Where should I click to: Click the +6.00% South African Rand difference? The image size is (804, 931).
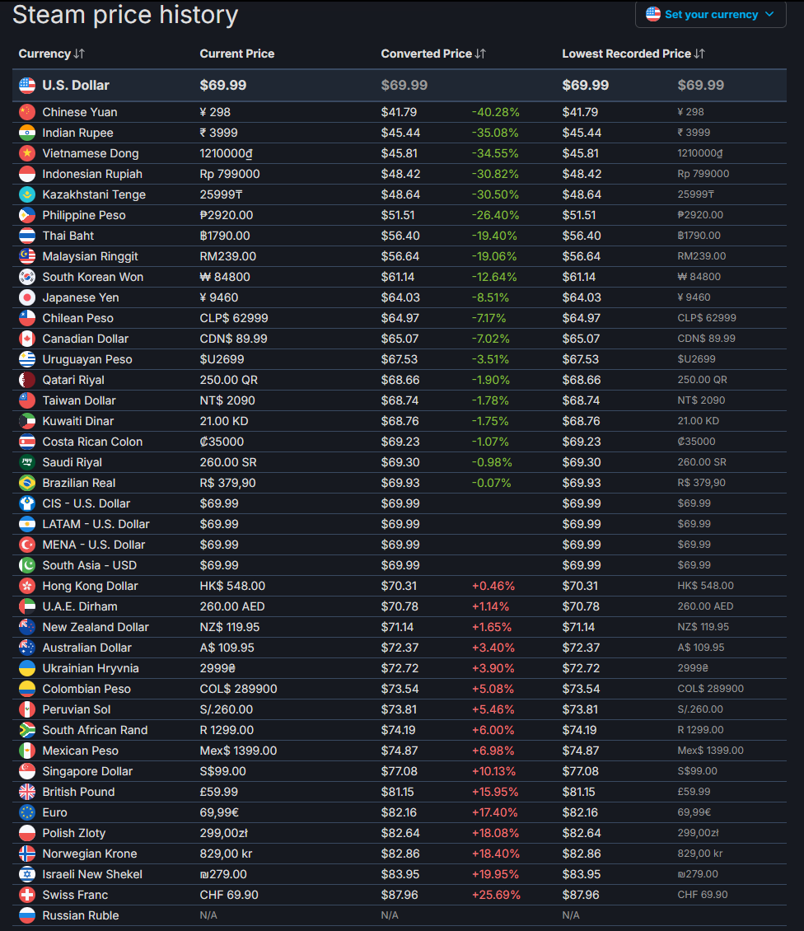click(493, 730)
